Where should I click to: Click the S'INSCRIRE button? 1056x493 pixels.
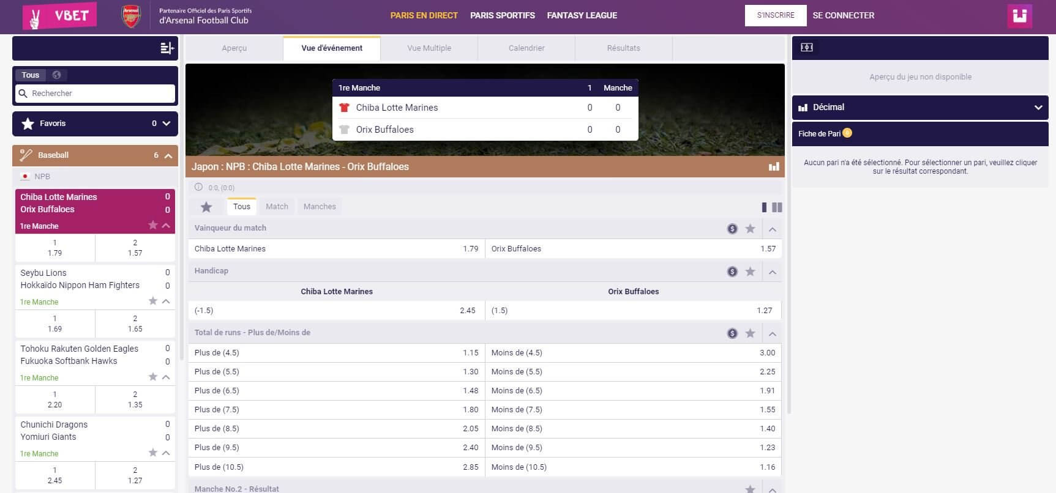[x=776, y=15]
